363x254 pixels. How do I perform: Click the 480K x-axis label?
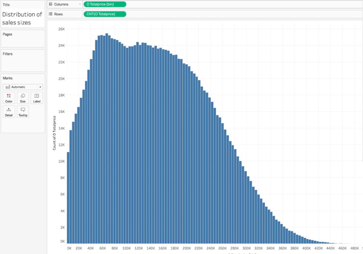pyautogui.click(x=354, y=248)
